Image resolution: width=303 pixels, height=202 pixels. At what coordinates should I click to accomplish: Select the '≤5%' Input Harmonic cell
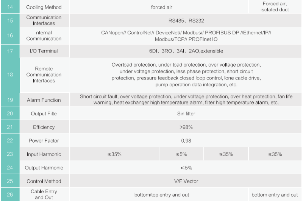(x=181, y=154)
